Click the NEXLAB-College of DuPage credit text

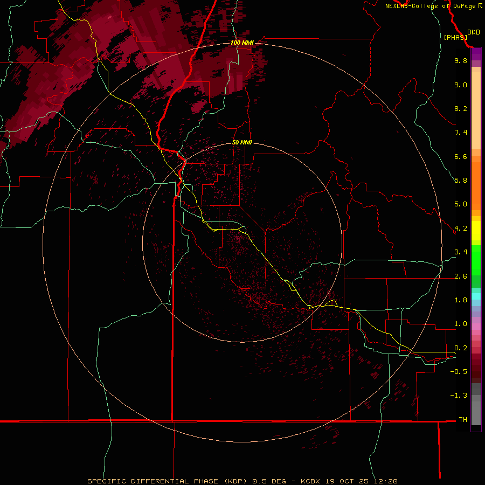[433, 6]
